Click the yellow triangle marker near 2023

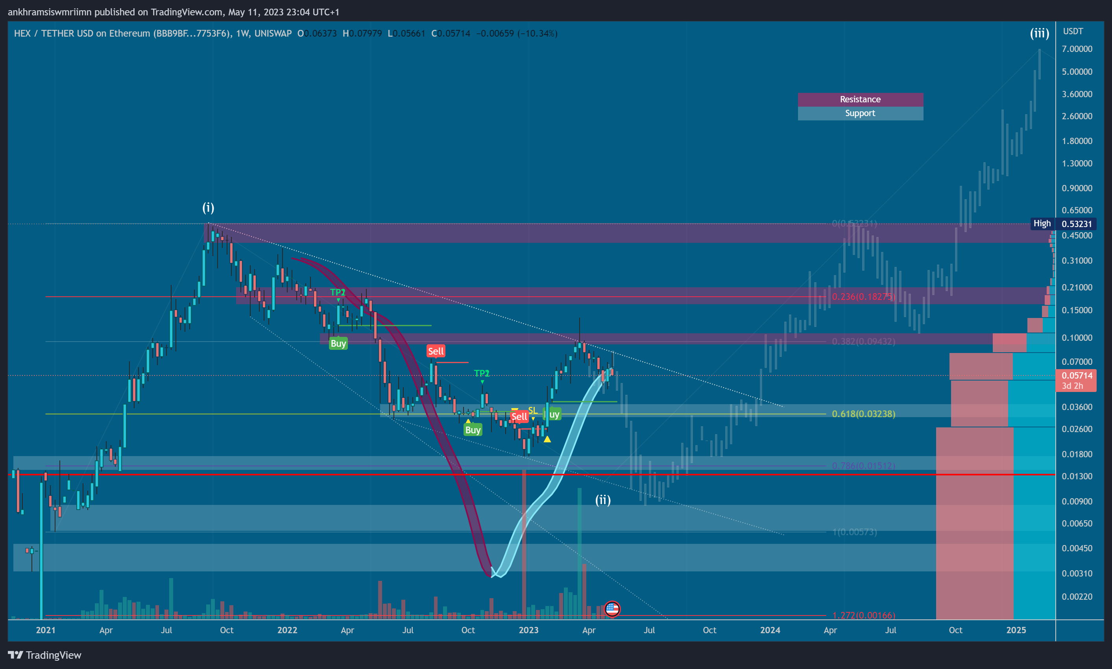pyautogui.click(x=547, y=439)
